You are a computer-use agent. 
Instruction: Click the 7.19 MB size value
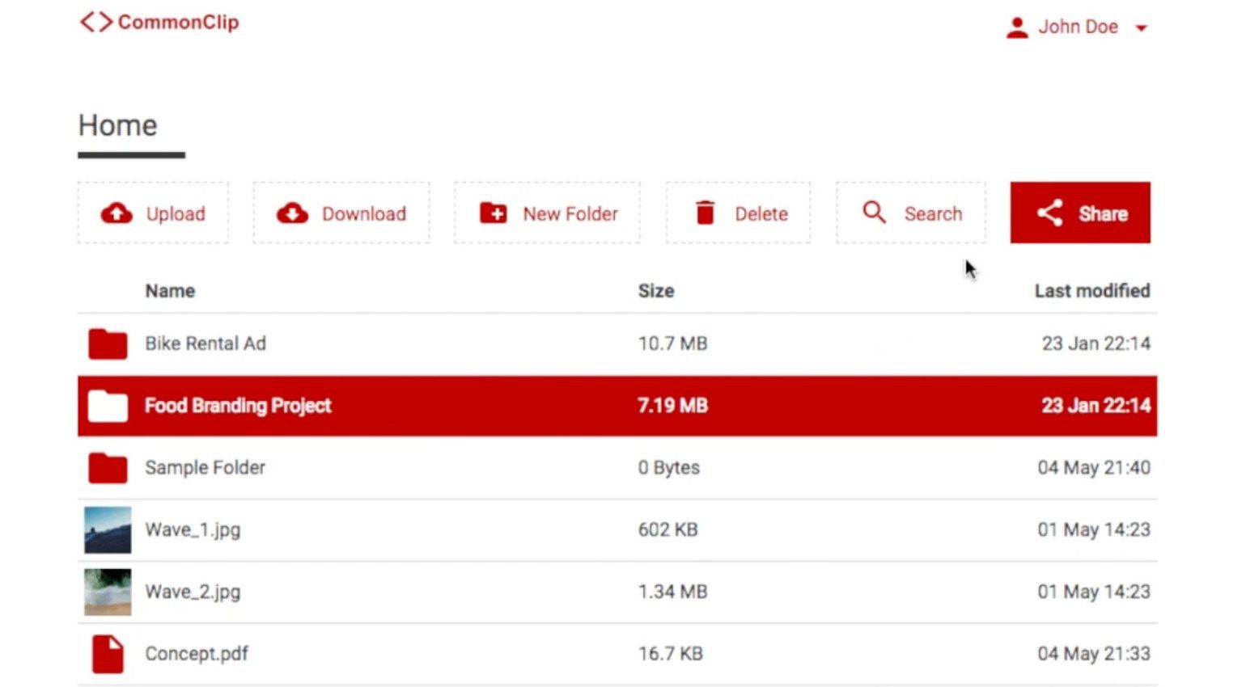(x=672, y=406)
